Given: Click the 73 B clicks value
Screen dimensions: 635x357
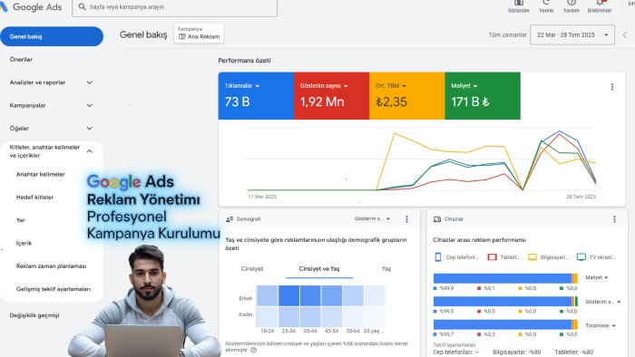Looking at the screenshot, I should coord(238,101).
